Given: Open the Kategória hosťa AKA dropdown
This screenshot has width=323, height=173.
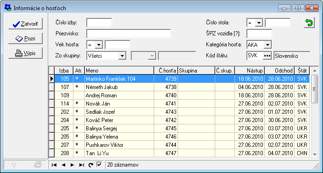Looking at the screenshot, I should pos(267,45).
